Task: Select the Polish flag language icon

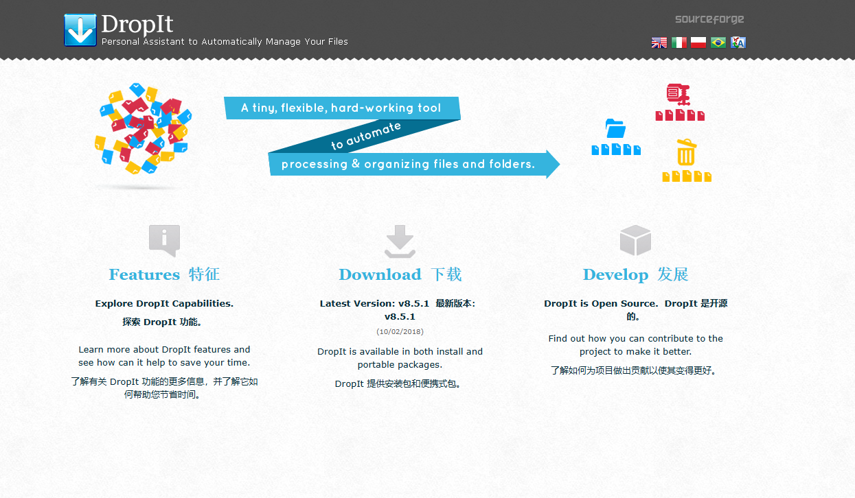Action: (698, 43)
